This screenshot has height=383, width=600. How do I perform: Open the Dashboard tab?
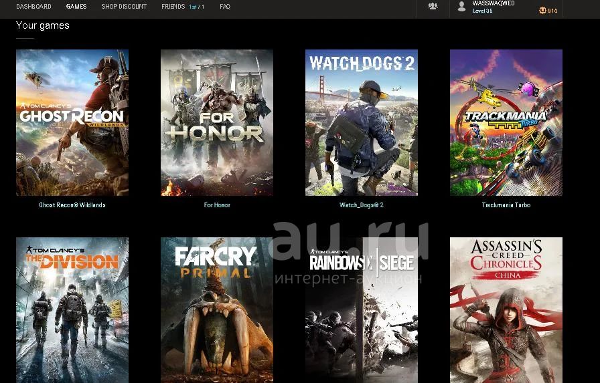(x=33, y=7)
